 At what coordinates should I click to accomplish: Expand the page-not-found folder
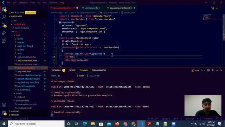28,46
